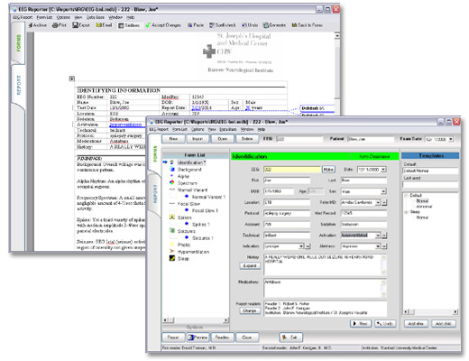Open the Alertness dropdown

[378, 246]
